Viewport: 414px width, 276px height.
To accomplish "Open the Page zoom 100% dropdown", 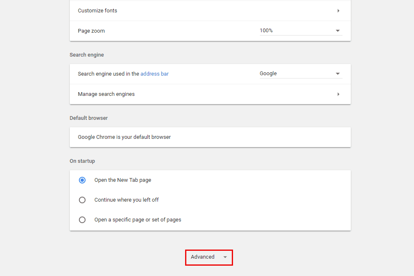I will coord(300,31).
